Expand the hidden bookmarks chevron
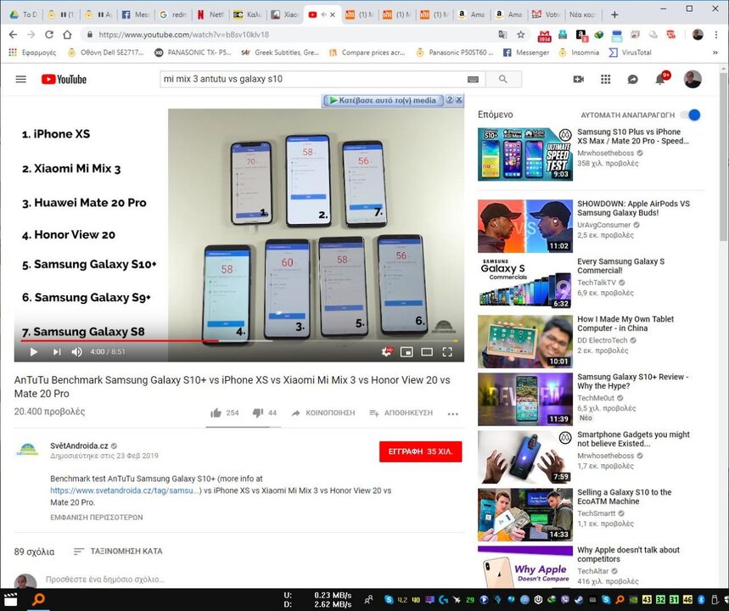729x611 pixels. (x=715, y=53)
